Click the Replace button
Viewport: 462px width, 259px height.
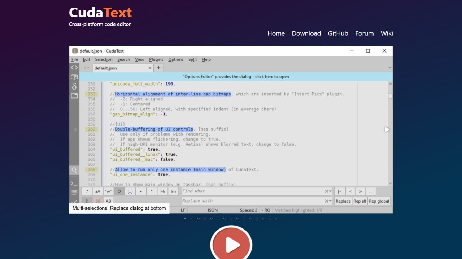pos(343,201)
